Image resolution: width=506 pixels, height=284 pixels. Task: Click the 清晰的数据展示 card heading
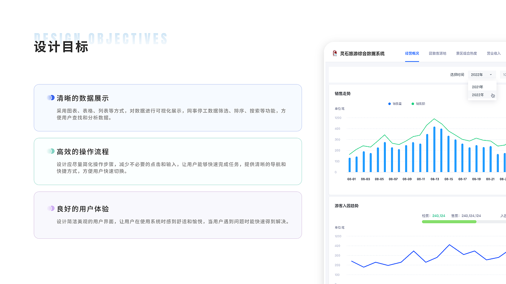click(x=83, y=98)
